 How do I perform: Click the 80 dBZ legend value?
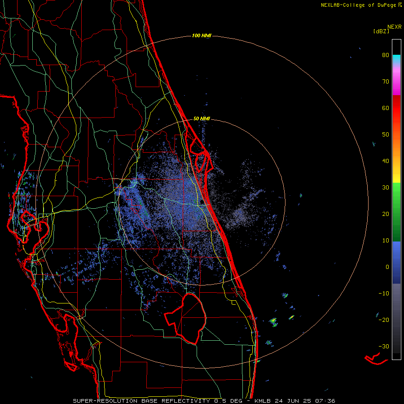coord(386,55)
